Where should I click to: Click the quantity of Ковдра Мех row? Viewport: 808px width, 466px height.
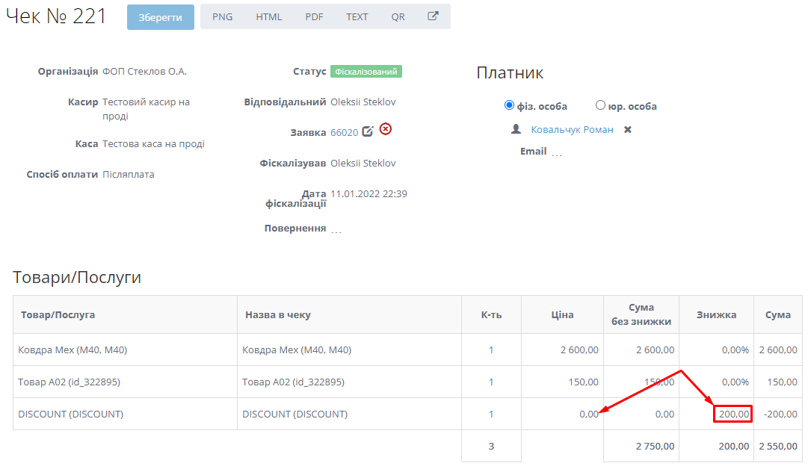click(491, 349)
